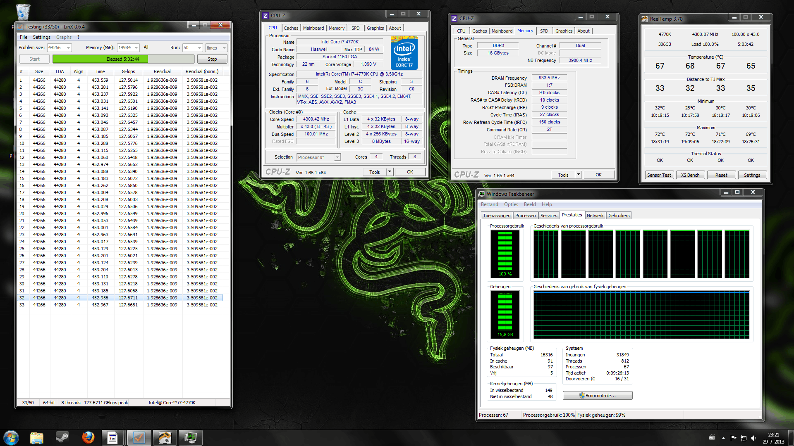Click the RealTemp title bar icon
This screenshot has width=794, height=446.
[645, 19]
